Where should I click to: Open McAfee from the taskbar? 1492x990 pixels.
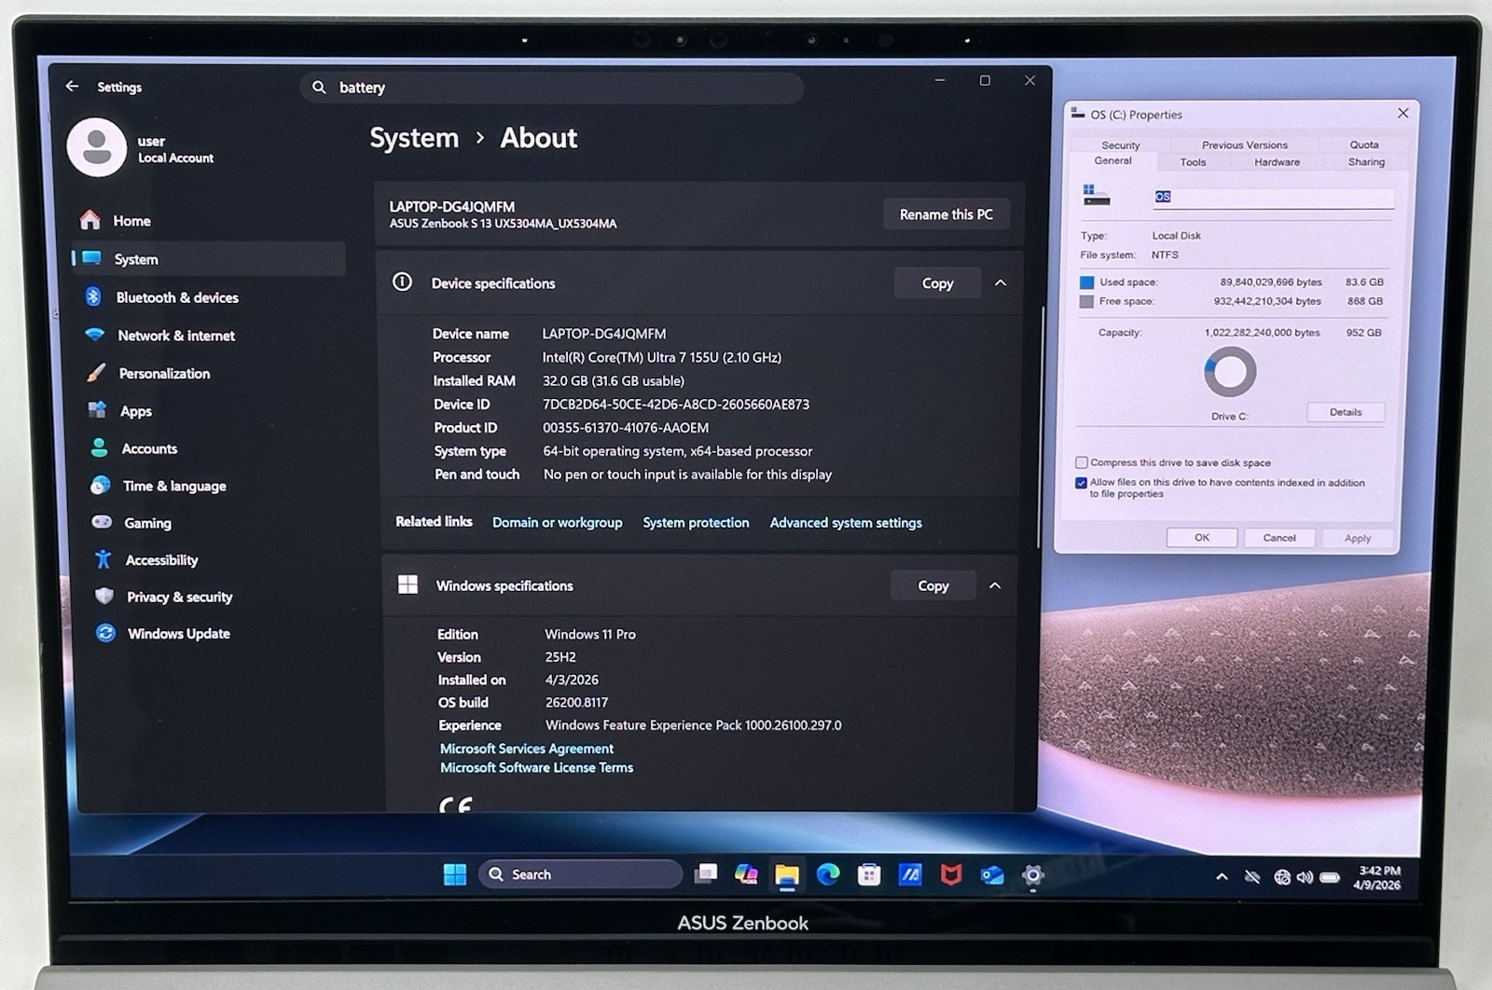point(951,874)
